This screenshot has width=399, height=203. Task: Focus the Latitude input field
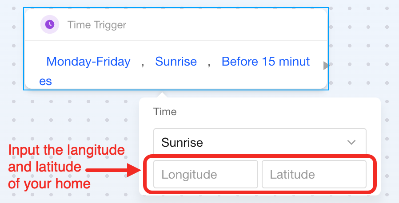click(x=314, y=174)
